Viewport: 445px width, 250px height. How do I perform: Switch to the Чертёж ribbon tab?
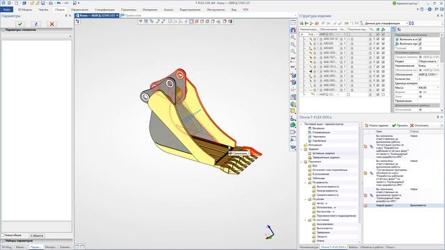(43, 10)
